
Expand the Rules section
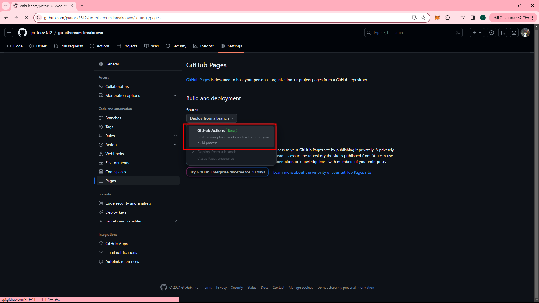coord(138,136)
